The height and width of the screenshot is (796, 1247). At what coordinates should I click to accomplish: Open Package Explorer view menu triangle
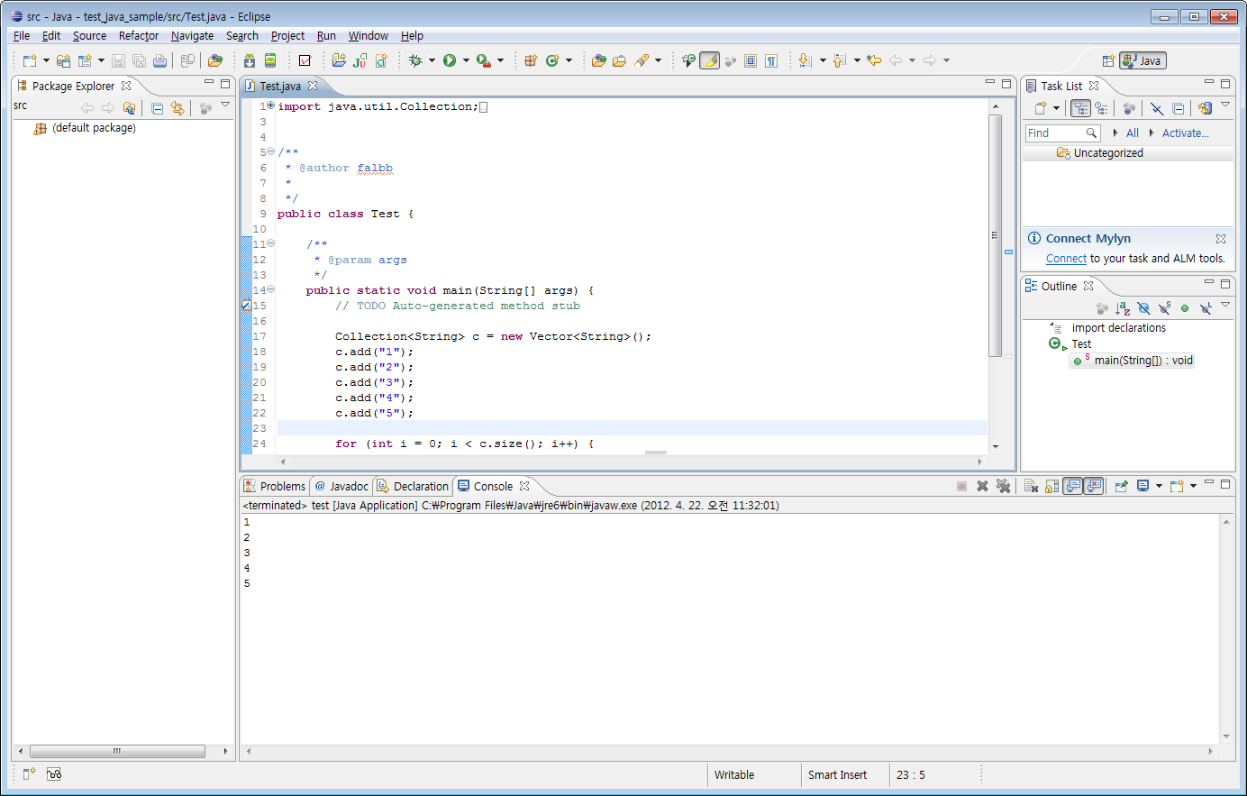[x=225, y=105]
